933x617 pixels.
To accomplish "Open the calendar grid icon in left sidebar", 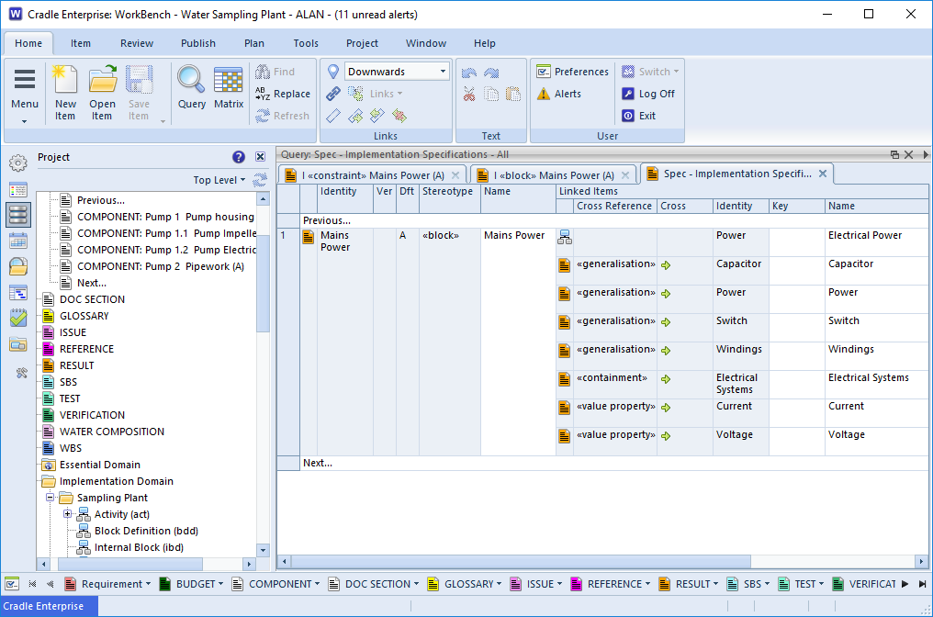I will tap(17, 241).
